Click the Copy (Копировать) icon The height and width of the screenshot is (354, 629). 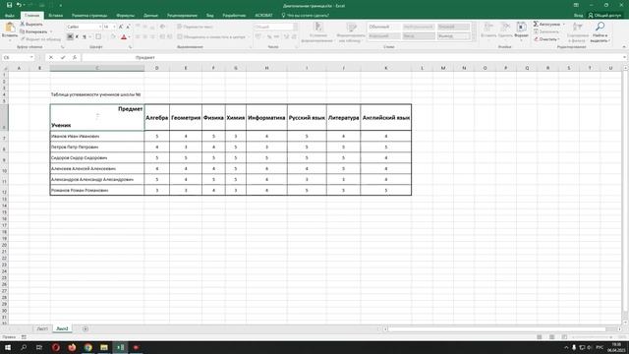[x=23, y=31]
